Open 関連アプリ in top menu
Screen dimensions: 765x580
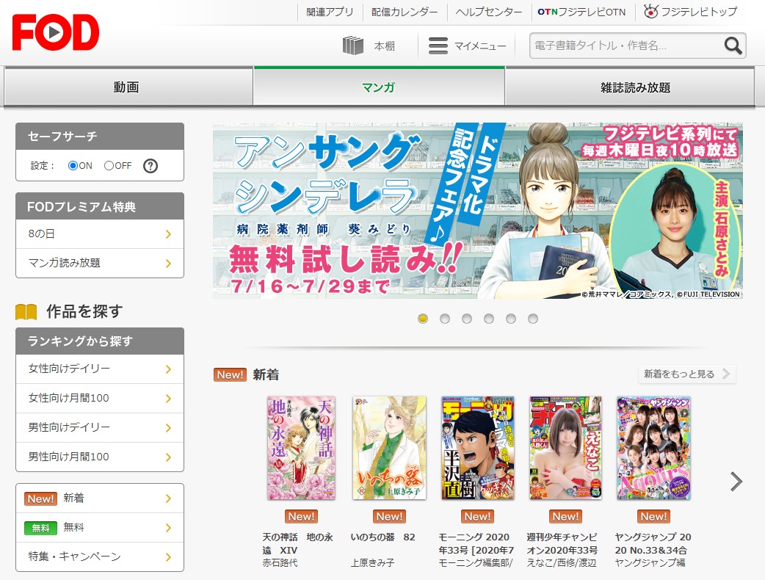[330, 12]
